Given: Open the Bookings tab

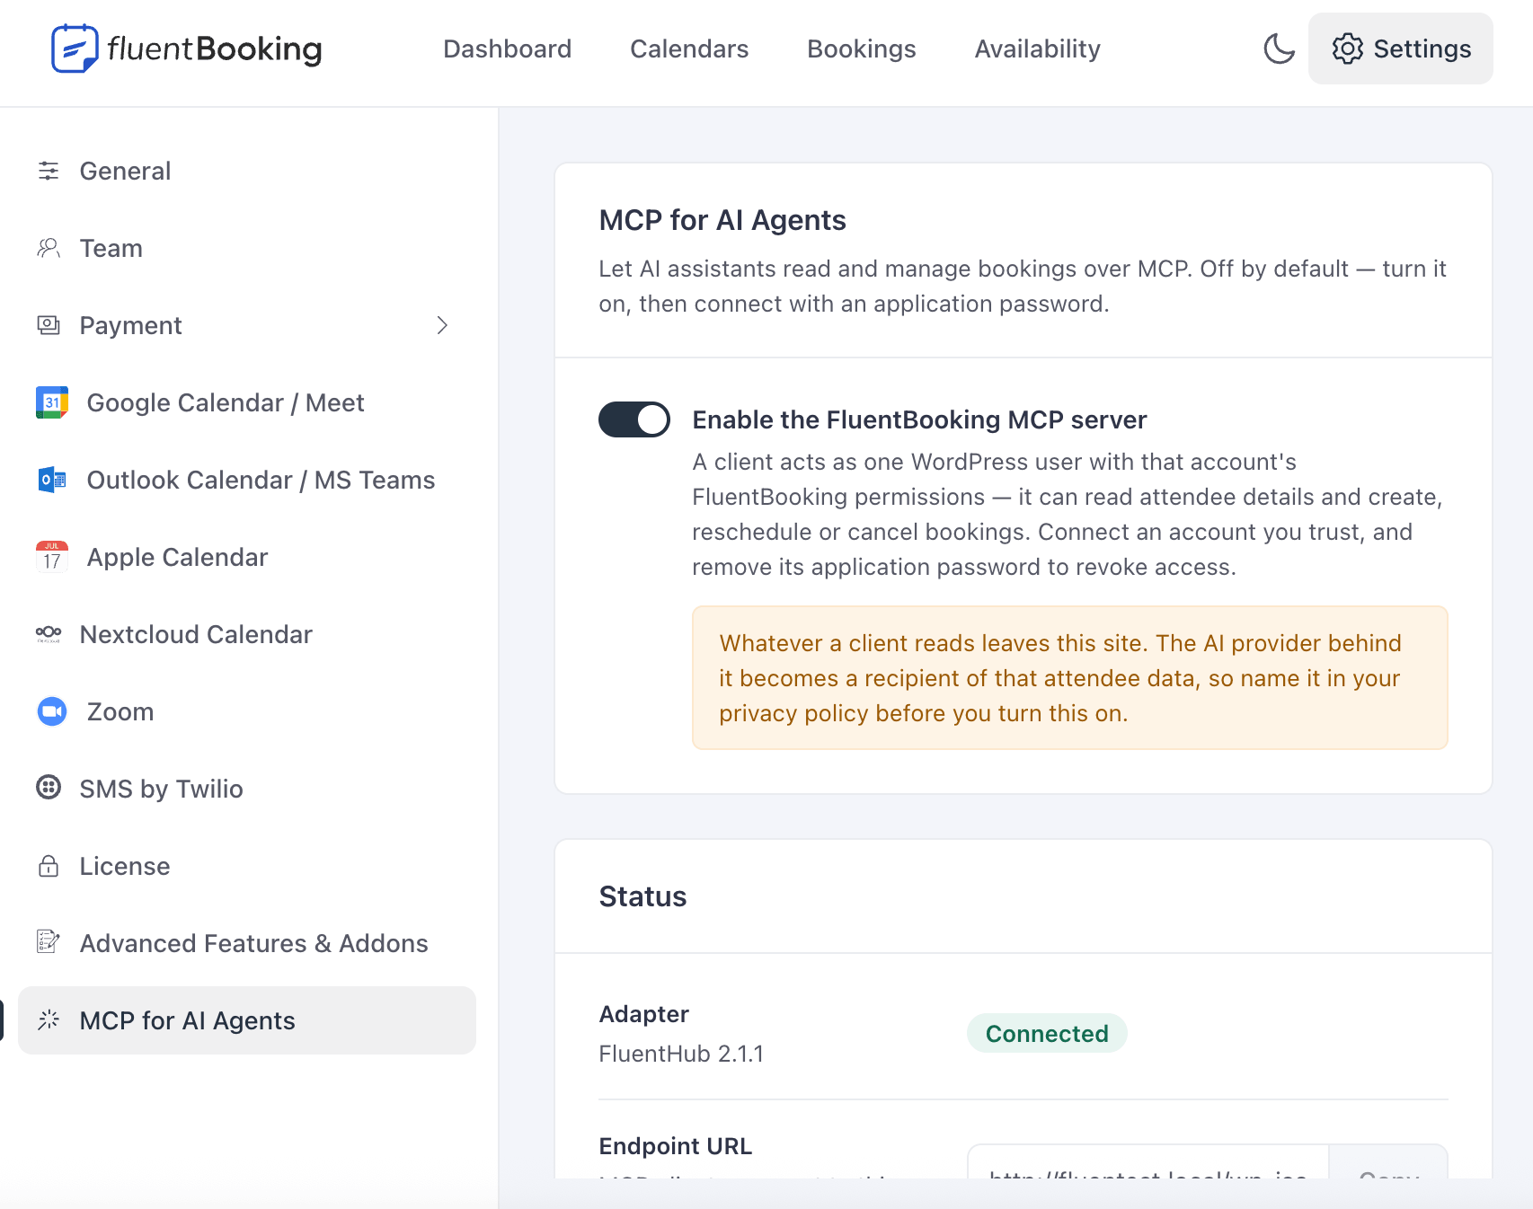Looking at the screenshot, I should pyautogui.click(x=862, y=49).
